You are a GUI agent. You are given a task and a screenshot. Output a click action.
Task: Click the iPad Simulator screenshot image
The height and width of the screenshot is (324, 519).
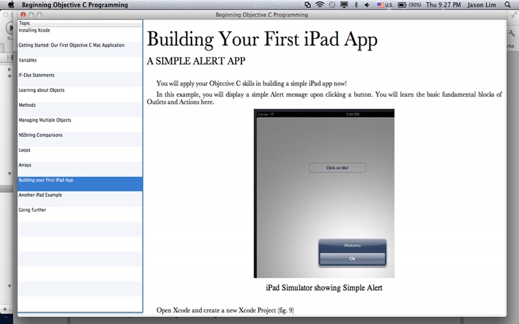coord(324,193)
